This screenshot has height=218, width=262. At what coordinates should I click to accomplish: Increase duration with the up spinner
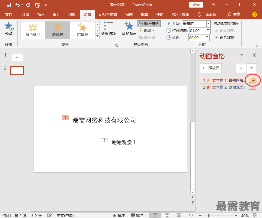click(208, 29)
